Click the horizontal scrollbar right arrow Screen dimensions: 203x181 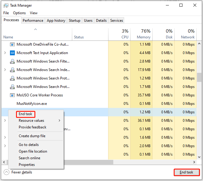(x=194, y=162)
